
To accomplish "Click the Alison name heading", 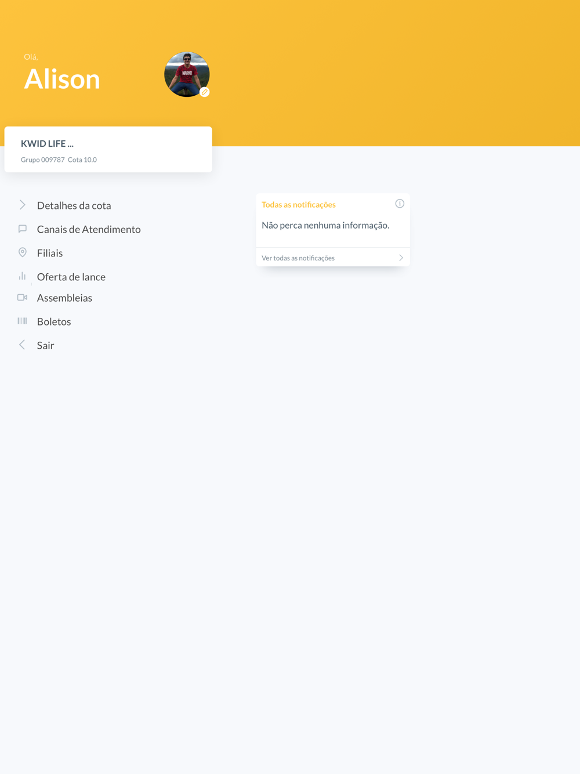I will click(x=62, y=78).
